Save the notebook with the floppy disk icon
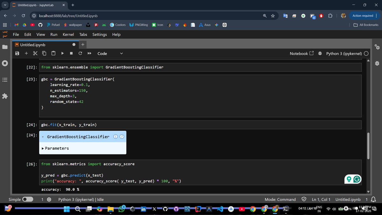382x215 pixels. (x=17, y=54)
